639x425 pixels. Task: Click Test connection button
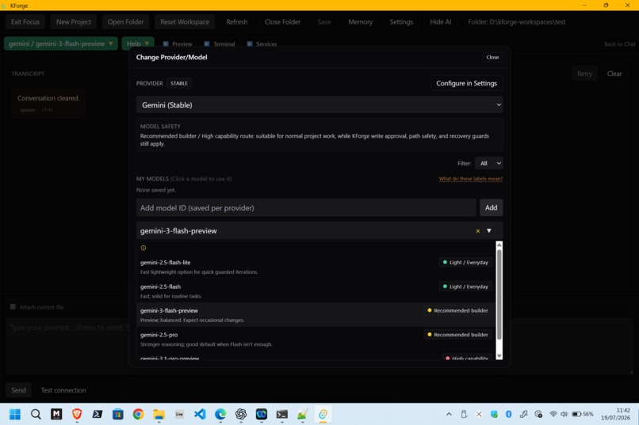coord(63,390)
